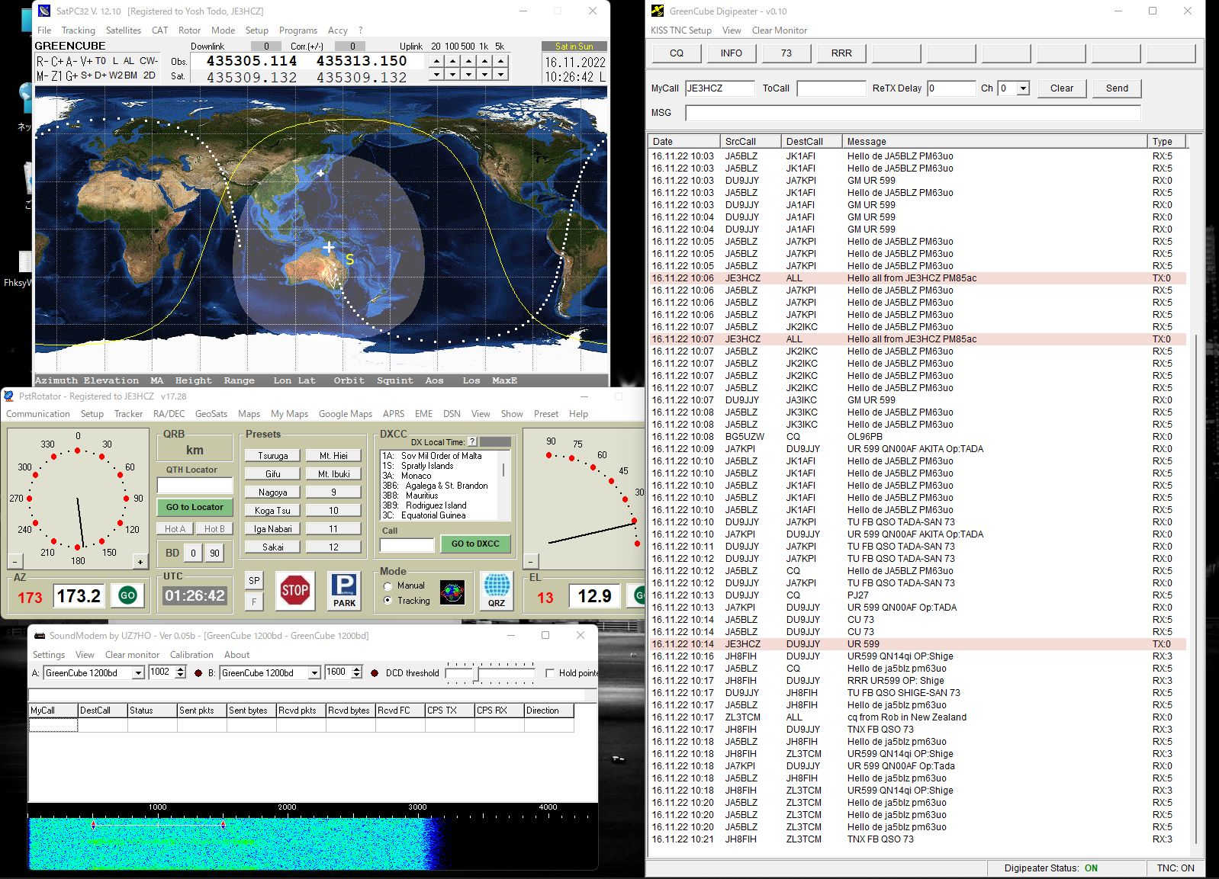
Task: Enable the Hold pointers checkbox
Action: [550, 673]
